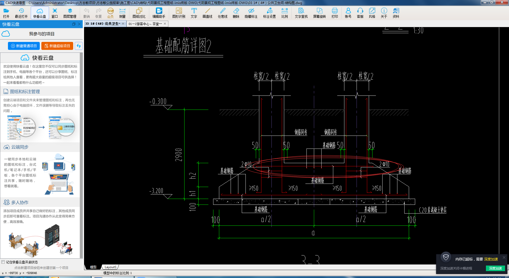Toggle 隐藏标注 hide annotations
509x278 pixels.
(251, 13)
